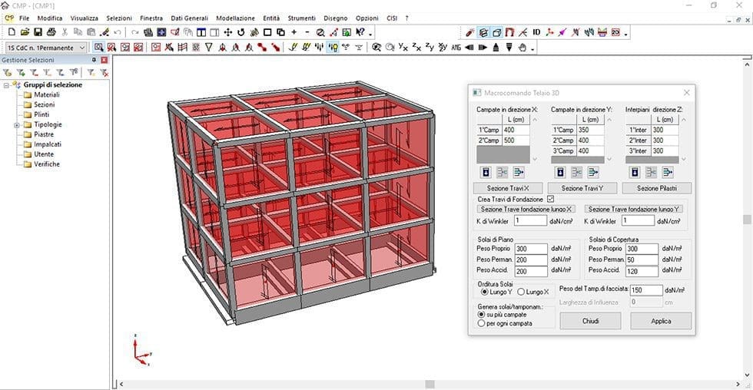753x390 pixels.
Task: Click the horizontal scrollbar under the viewport
Action: click(430, 384)
